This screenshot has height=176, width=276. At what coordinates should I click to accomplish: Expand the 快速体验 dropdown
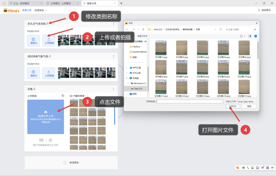pyautogui.click(x=39, y=10)
